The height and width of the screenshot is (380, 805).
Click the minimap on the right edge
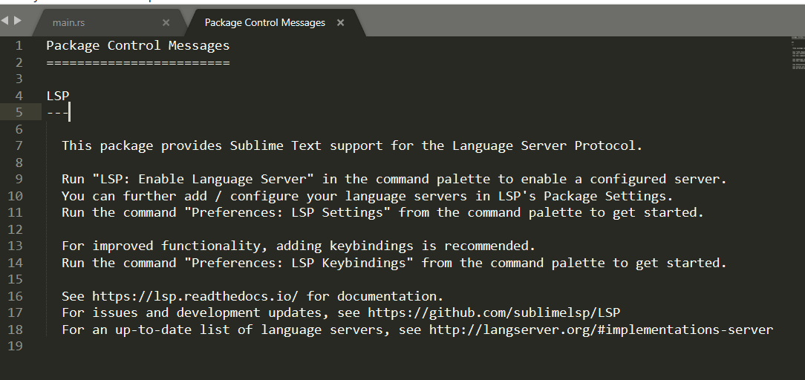pyautogui.click(x=798, y=52)
